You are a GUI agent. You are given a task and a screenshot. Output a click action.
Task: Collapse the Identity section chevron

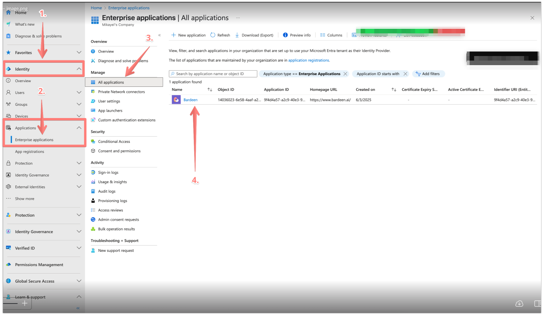coord(79,69)
